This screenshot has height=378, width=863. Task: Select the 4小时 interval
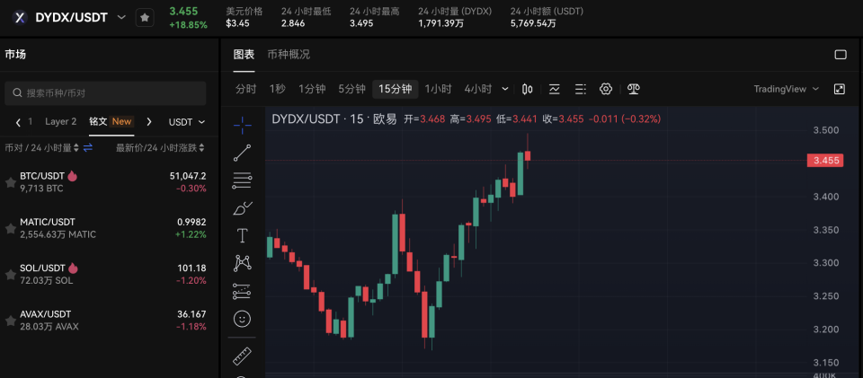click(x=477, y=89)
